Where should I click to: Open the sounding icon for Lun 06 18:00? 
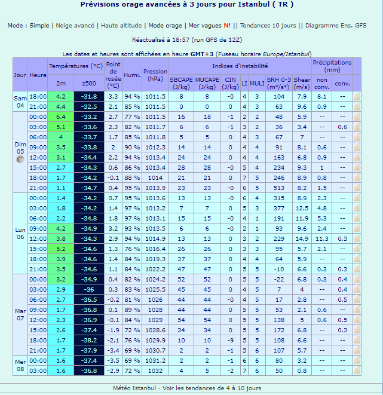coord(357,259)
